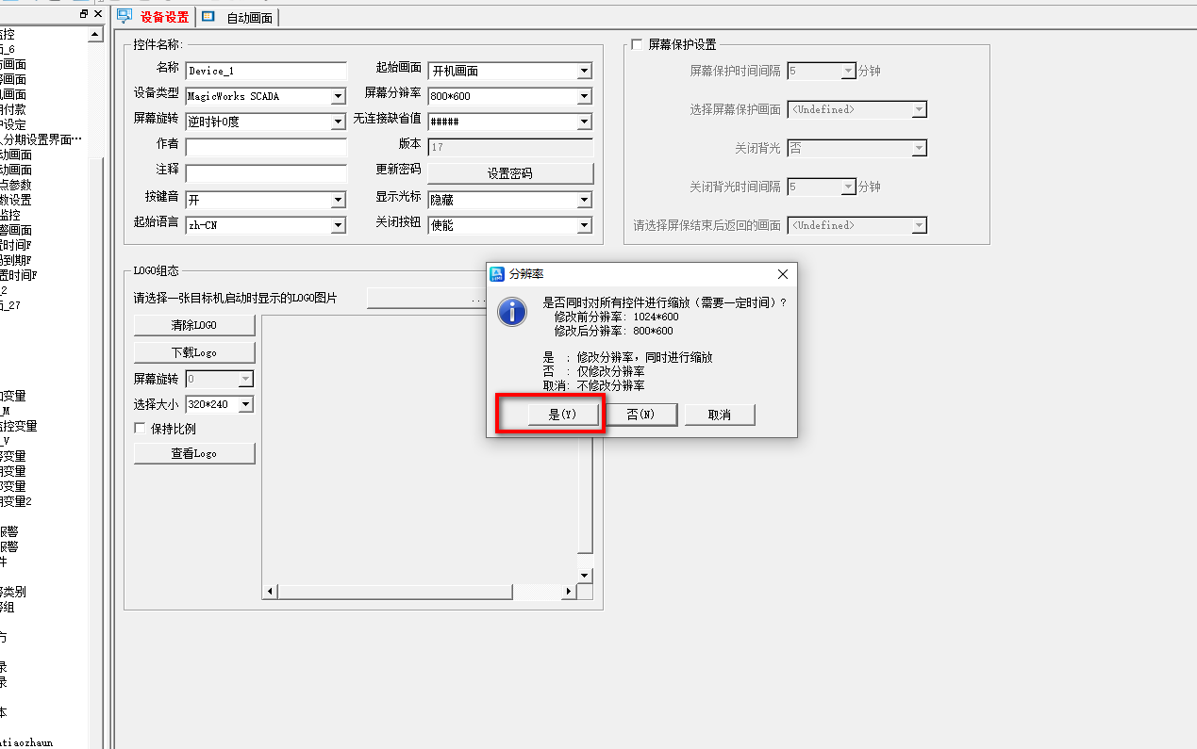
Task: Select tree item ending '变量2'
Action: pyautogui.click(x=15, y=501)
